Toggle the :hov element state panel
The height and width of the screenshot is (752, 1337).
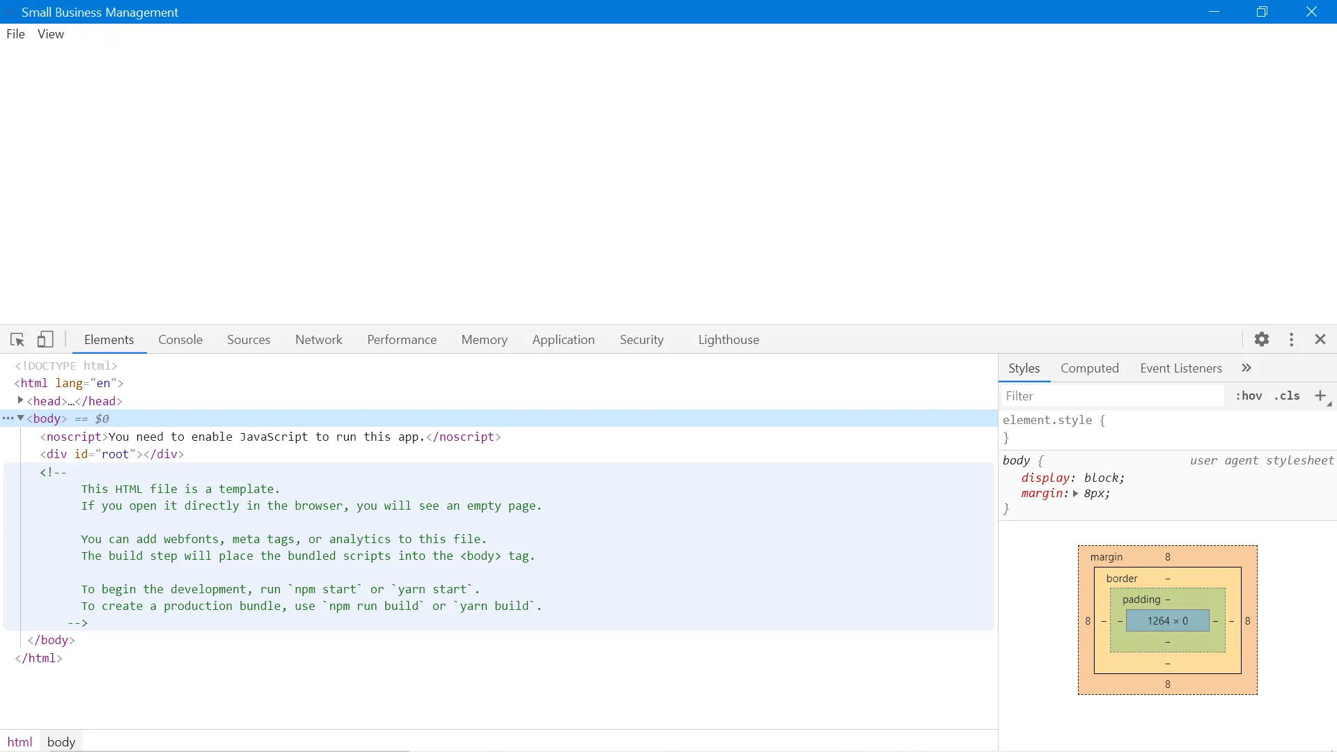[1249, 396]
